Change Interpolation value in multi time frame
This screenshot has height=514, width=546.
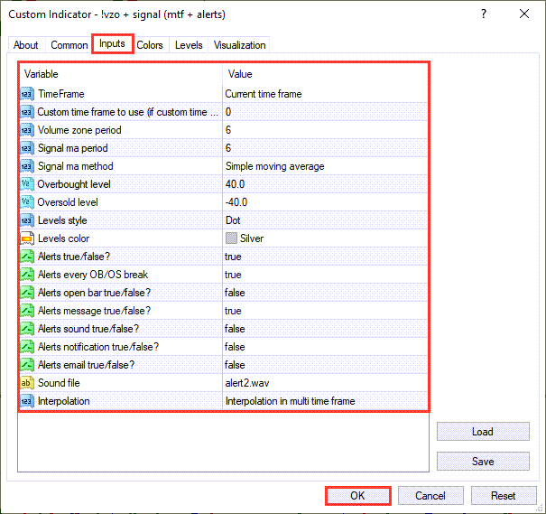[290, 401]
